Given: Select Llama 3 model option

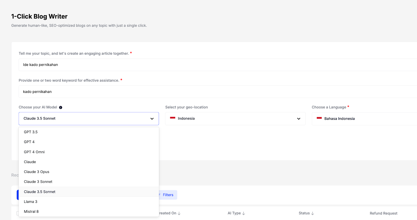Looking at the screenshot, I should (89, 202).
